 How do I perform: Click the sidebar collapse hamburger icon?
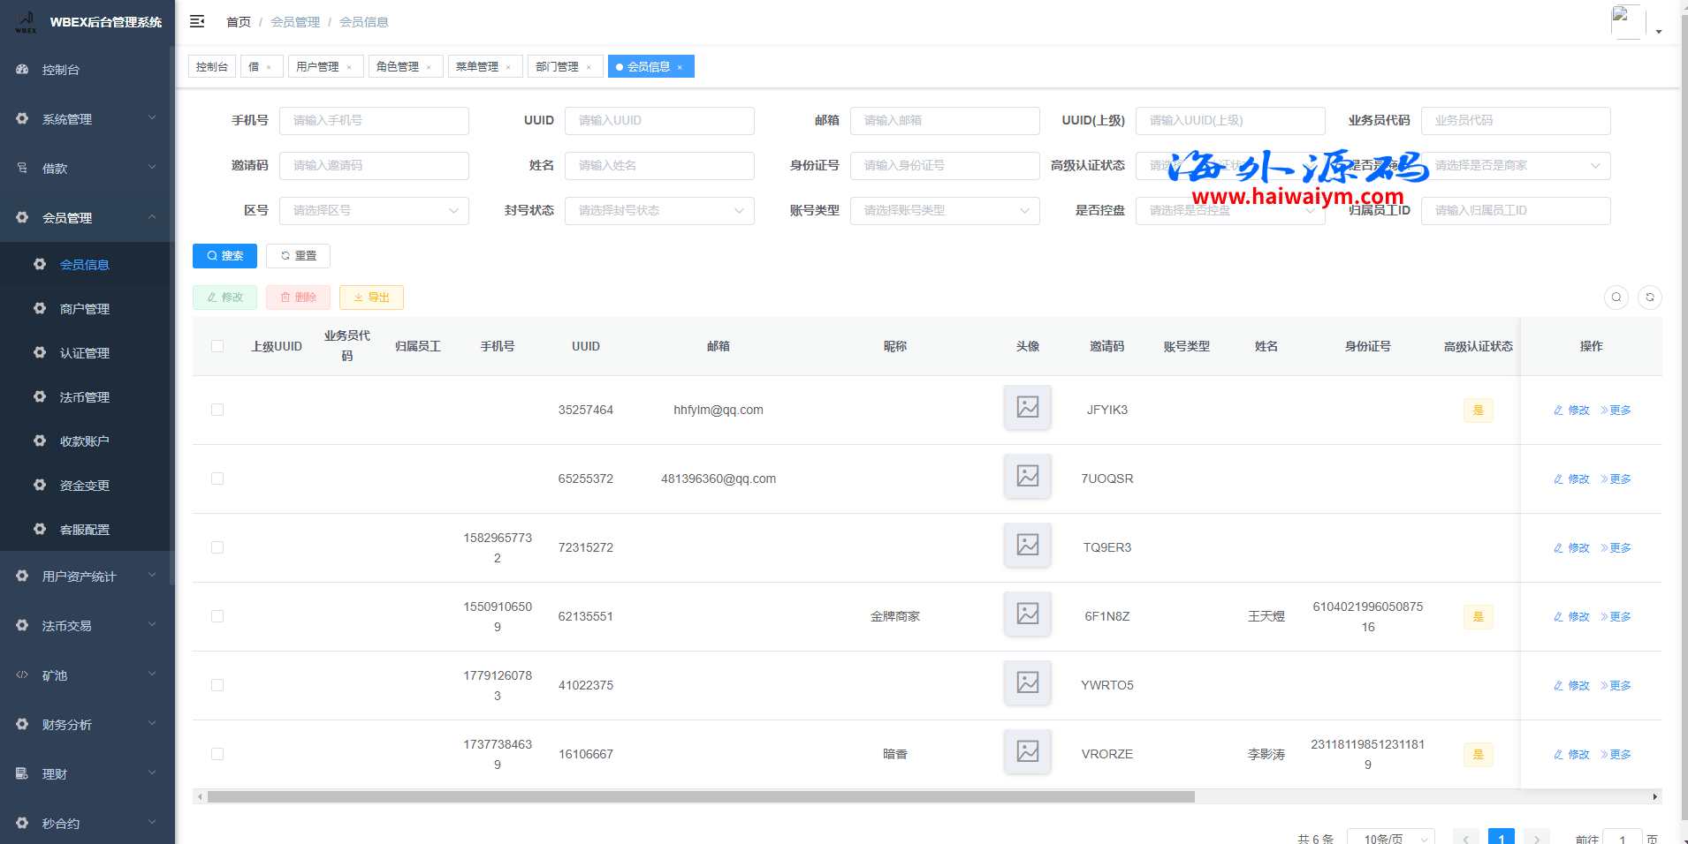[x=197, y=21]
